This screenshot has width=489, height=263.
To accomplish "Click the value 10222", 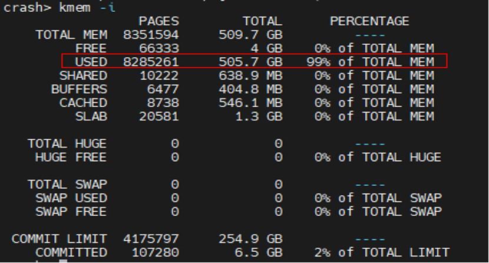I will (x=159, y=75).
